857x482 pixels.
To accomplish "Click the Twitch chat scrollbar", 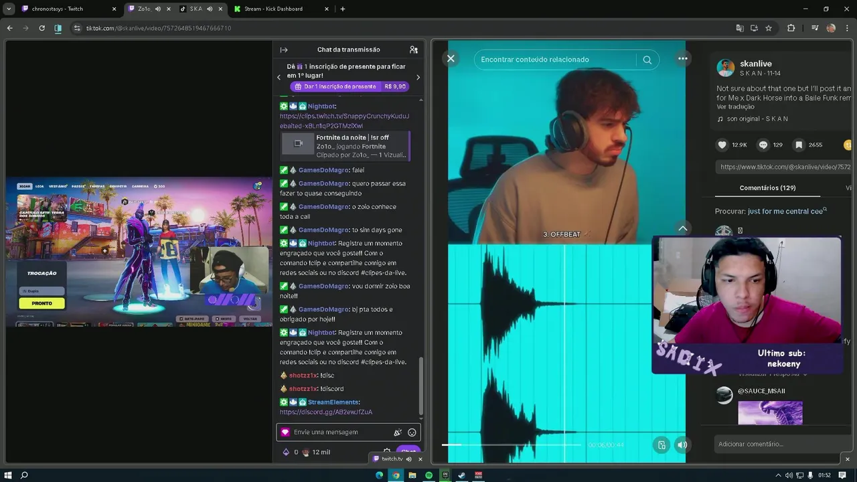I will click(421, 385).
